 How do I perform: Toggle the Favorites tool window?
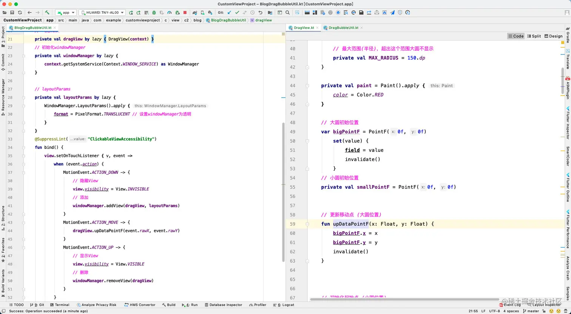tap(3, 250)
